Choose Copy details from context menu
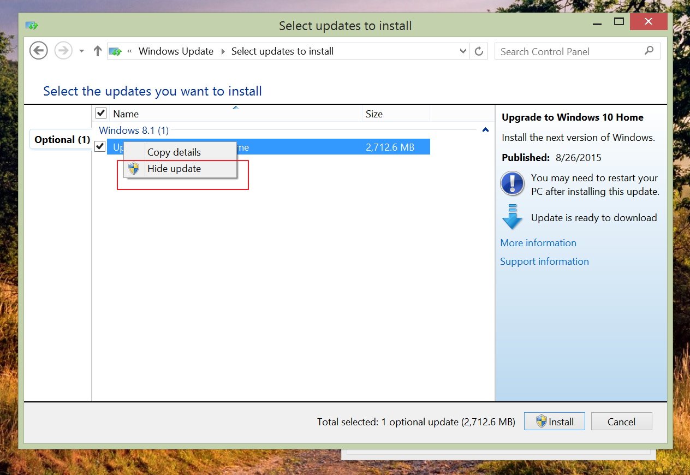The width and height of the screenshot is (690, 475). click(181, 152)
